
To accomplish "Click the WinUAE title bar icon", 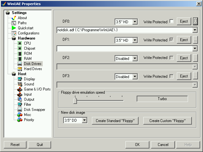I will [x=4, y=4].
